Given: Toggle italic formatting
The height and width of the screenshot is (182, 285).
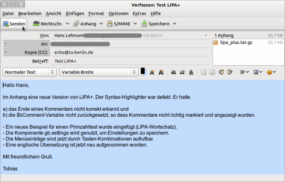Looking at the screenshot, I should click(182, 72).
